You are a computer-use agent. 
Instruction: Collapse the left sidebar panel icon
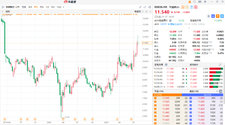[x=3, y=7]
